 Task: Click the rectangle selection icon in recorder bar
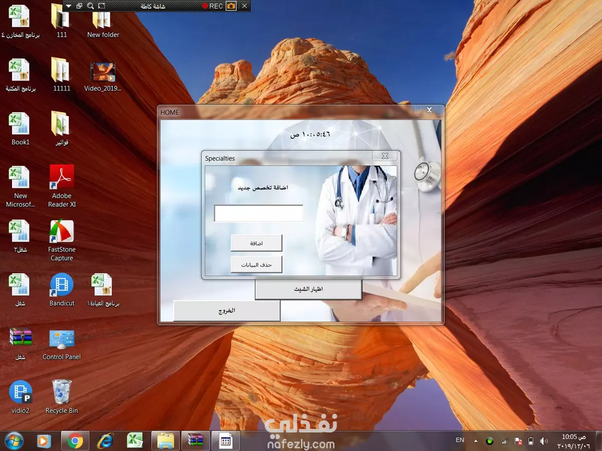(102, 6)
